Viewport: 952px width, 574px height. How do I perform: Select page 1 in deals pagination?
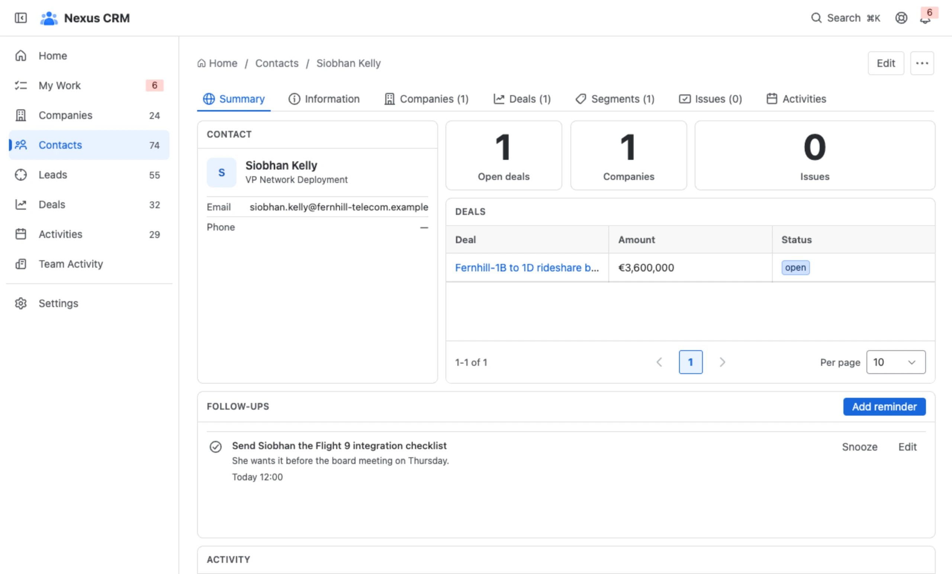691,362
